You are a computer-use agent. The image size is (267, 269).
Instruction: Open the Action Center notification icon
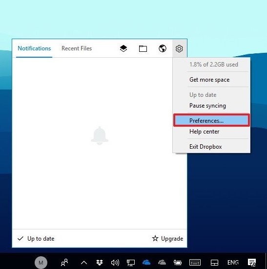pyautogui.click(x=252, y=263)
